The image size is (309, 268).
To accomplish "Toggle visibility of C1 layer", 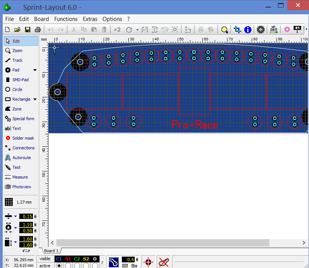I will pos(59,259).
